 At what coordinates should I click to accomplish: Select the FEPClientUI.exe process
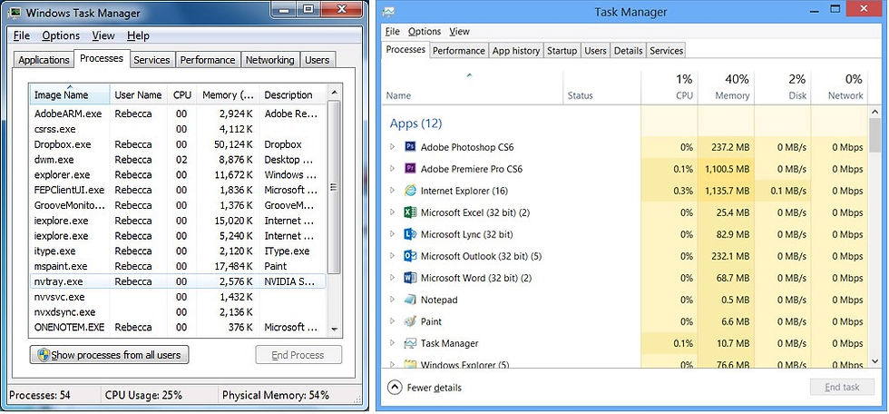tap(178, 190)
